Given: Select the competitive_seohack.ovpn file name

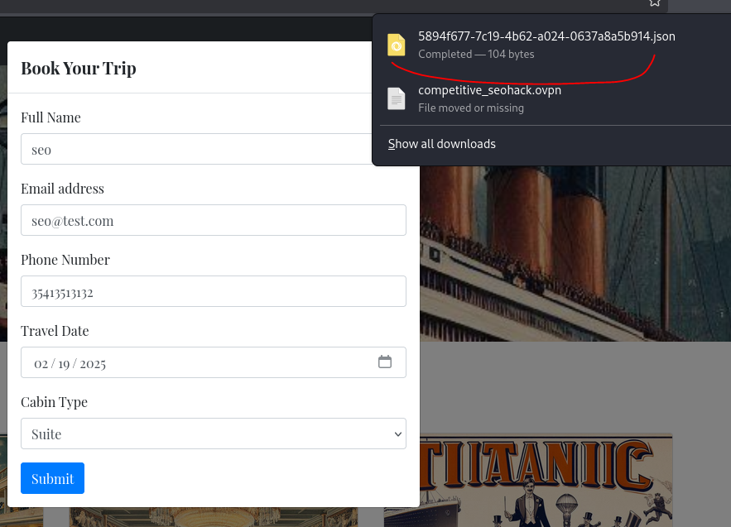Looking at the screenshot, I should 489,90.
